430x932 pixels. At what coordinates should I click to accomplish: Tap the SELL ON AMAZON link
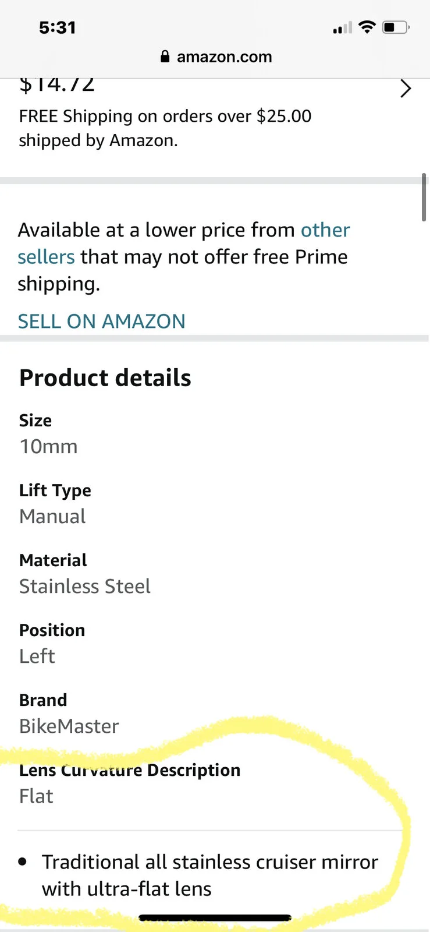pos(101,321)
